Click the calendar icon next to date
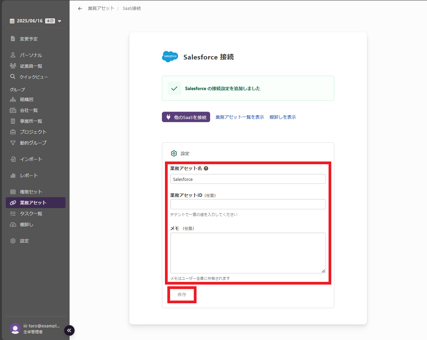This screenshot has height=340, width=427. point(12,21)
